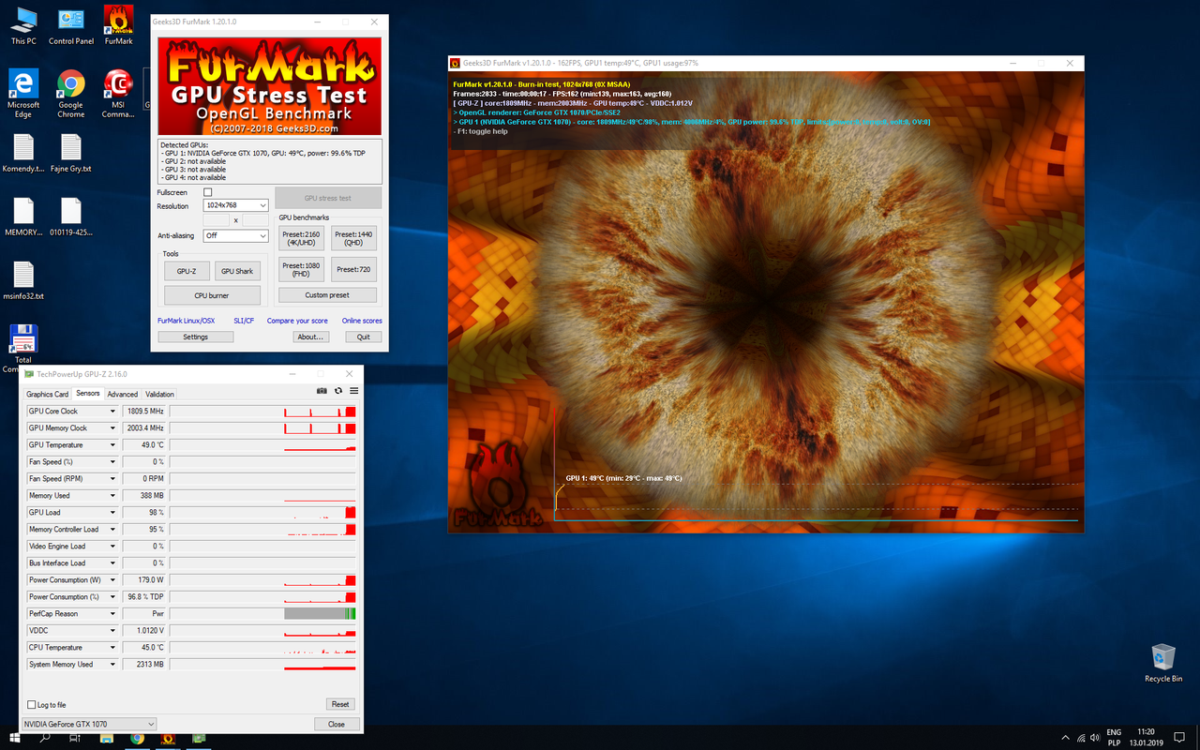Viewport: 1200px width, 750px height.
Task: Switch to Chrome in taskbar
Action: (137, 738)
